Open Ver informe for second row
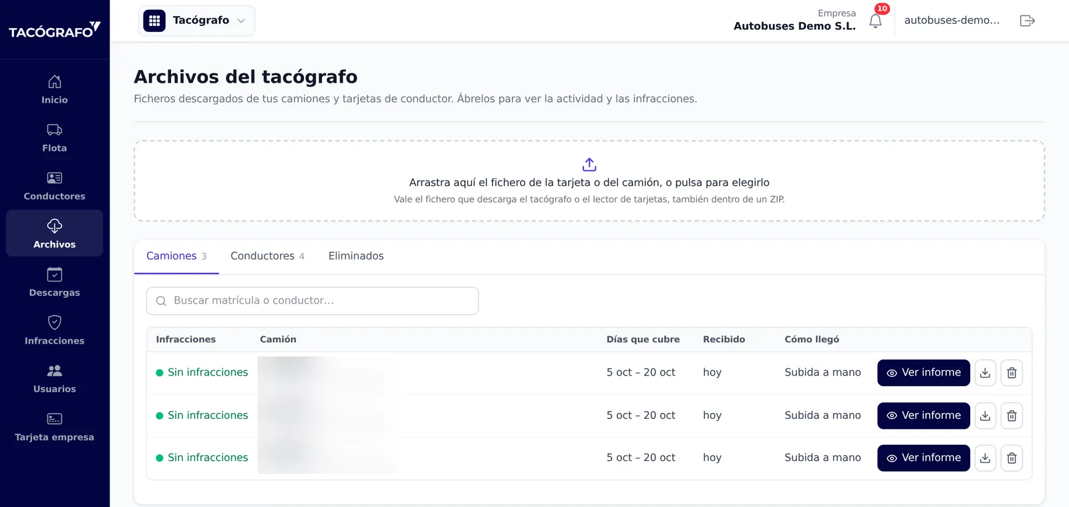Image resolution: width=1069 pixels, height=507 pixels. point(923,416)
